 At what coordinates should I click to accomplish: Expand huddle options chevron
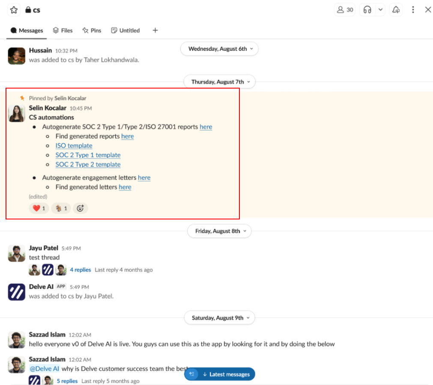tap(380, 10)
